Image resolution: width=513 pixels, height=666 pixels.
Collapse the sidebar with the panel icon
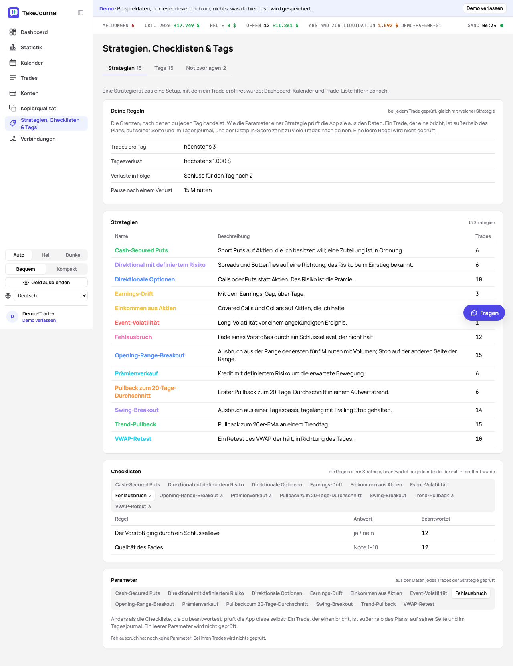[x=81, y=13]
